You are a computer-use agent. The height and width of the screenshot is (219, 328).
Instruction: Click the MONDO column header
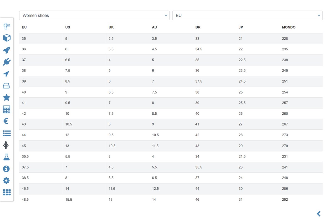[x=289, y=27]
